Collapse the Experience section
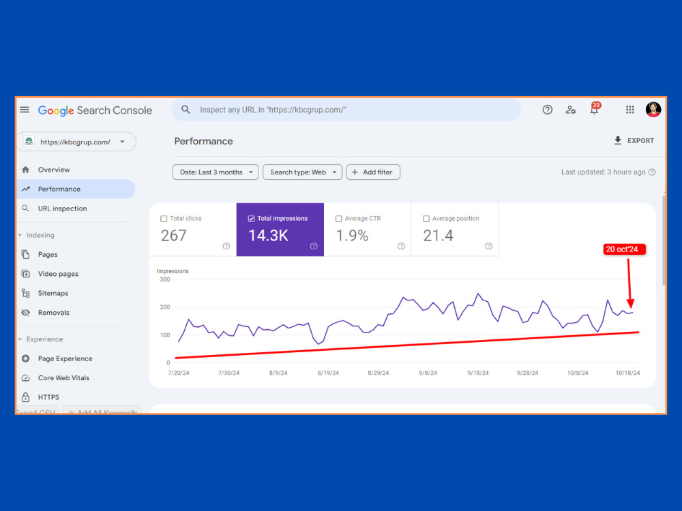The height and width of the screenshot is (511, 682). coord(41,339)
